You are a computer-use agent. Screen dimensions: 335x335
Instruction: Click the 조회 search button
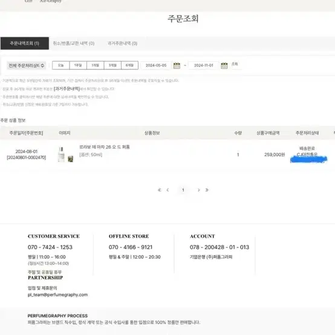[235, 64]
